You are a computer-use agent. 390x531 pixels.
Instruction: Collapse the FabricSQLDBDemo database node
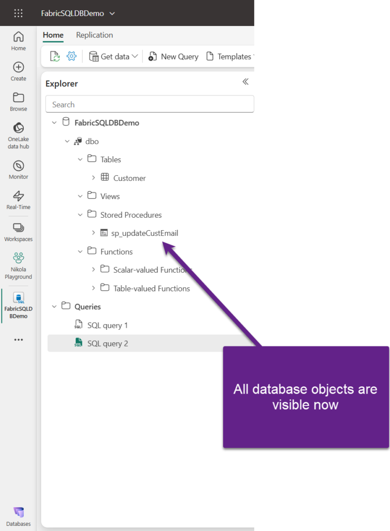54,122
